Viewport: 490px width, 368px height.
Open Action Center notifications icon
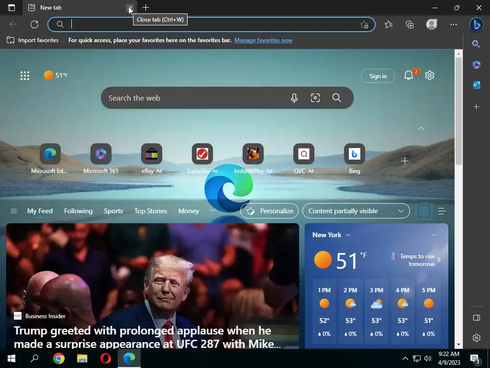tap(475, 359)
